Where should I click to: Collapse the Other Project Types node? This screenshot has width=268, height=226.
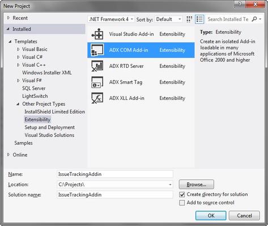pyautogui.click(x=18, y=104)
